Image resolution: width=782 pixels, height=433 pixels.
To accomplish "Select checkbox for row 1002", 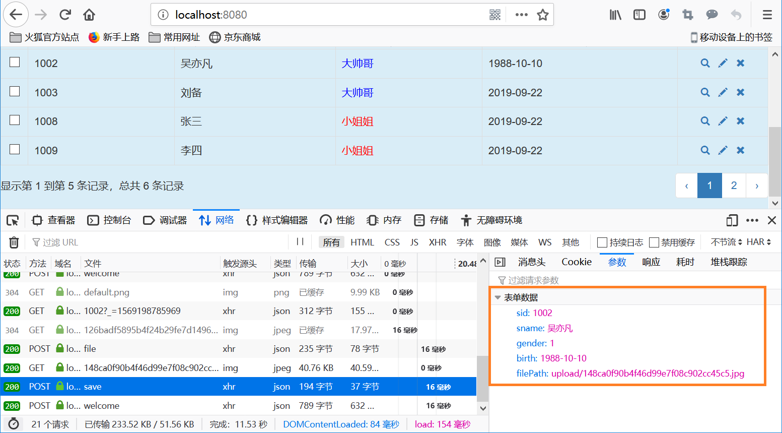I will (x=15, y=62).
